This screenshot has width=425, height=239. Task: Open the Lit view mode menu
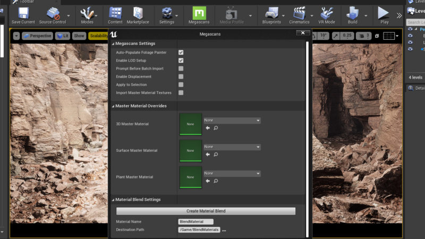[63, 36]
